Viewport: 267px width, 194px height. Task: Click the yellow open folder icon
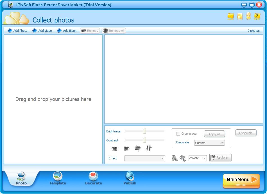point(230,17)
